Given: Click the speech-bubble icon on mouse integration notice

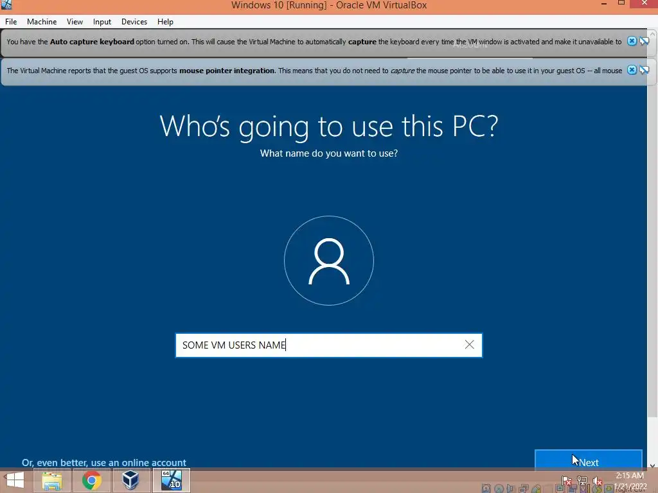Looking at the screenshot, I should tap(644, 70).
